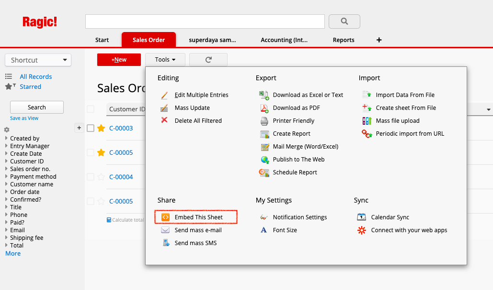Open the Download as Excel or Text option
The image size is (493, 290).
308,95
